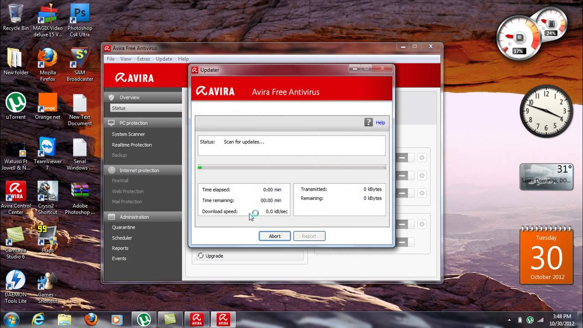Open Orange net desktop icon

47,106
